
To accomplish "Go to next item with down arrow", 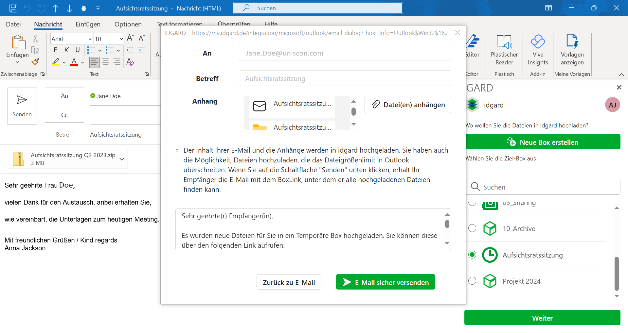I will [69, 8].
